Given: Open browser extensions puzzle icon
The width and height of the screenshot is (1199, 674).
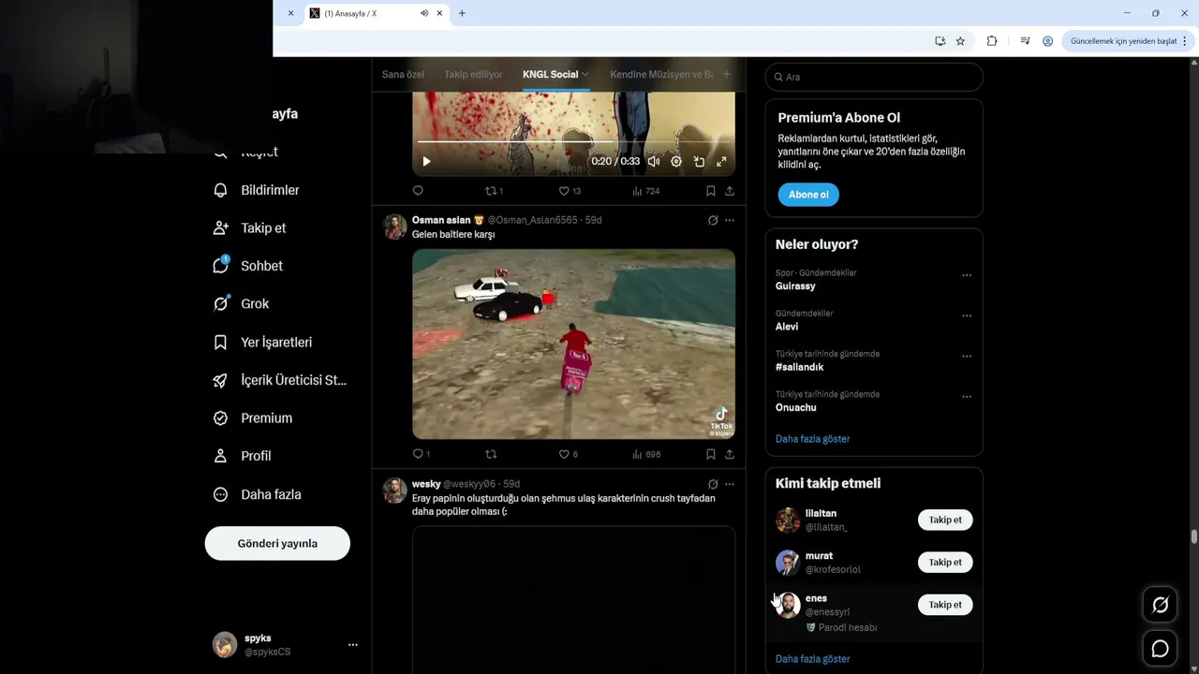Looking at the screenshot, I should [x=992, y=41].
